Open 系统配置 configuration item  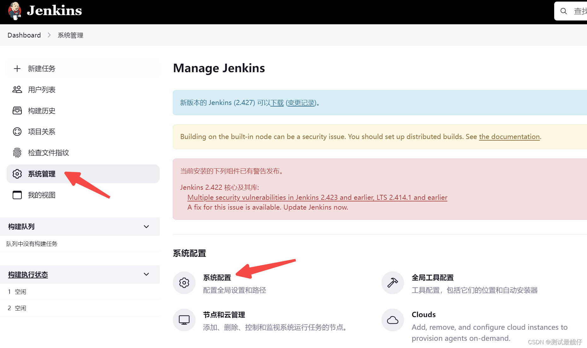click(217, 277)
